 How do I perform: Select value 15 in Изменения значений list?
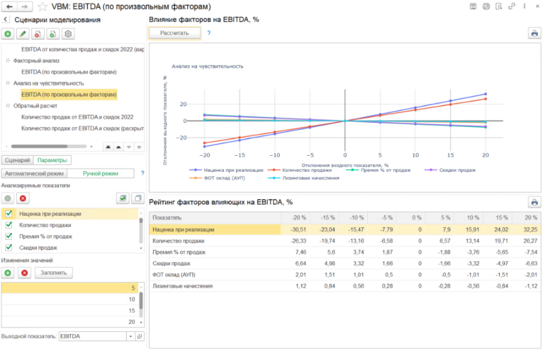point(70,311)
